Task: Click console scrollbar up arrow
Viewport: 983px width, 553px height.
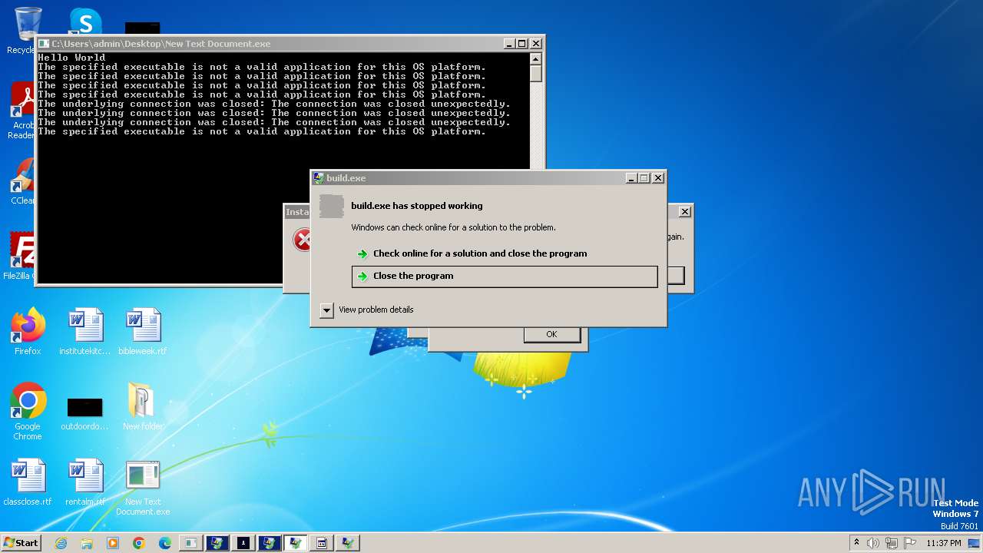Action: tap(536, 59)
